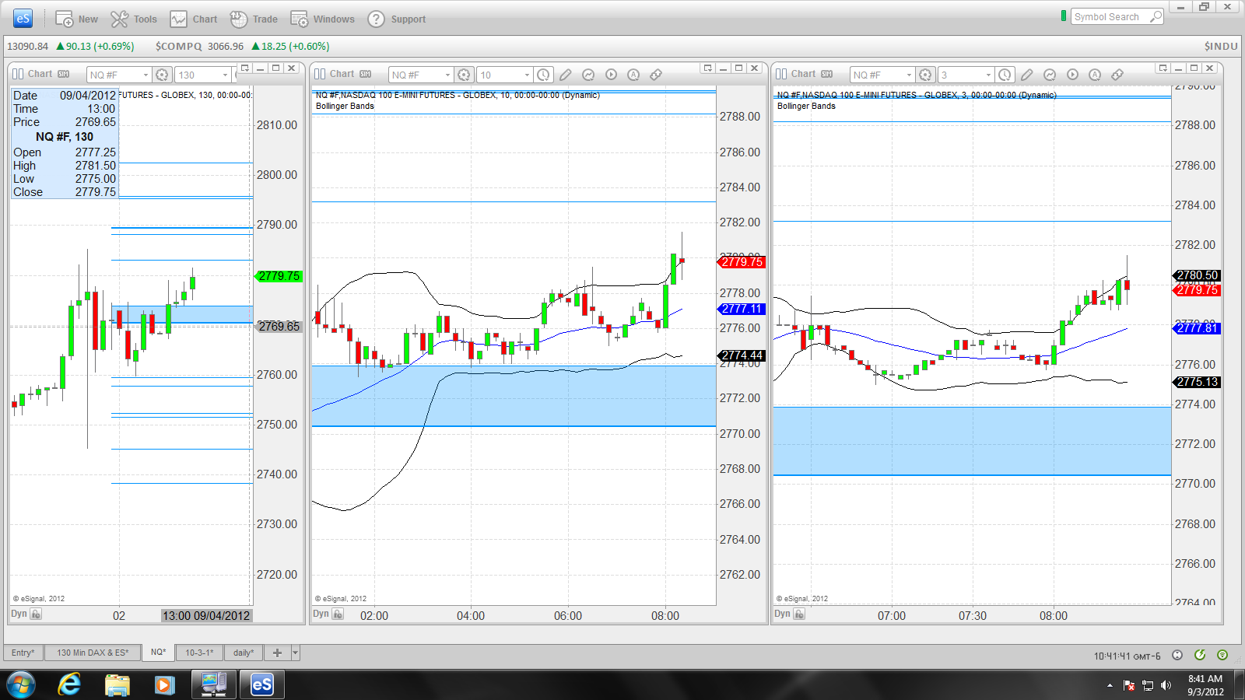Open symbol settings gear in the 3-interval chart
Screen dimensions: 1245x700
pos(925,75)
